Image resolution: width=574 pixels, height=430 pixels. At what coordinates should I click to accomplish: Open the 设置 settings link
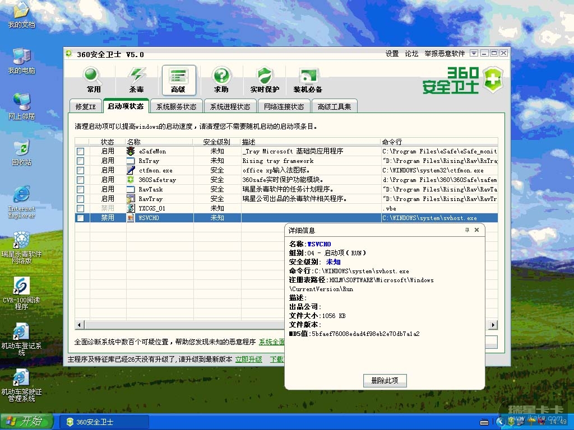392,54
